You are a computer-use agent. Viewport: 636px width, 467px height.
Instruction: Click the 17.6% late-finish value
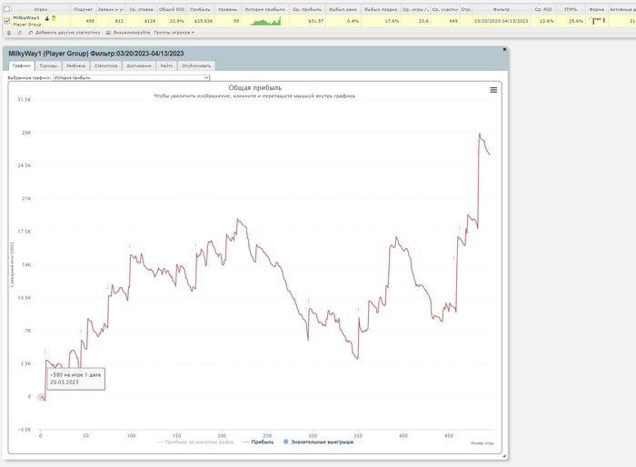(392, 21)
